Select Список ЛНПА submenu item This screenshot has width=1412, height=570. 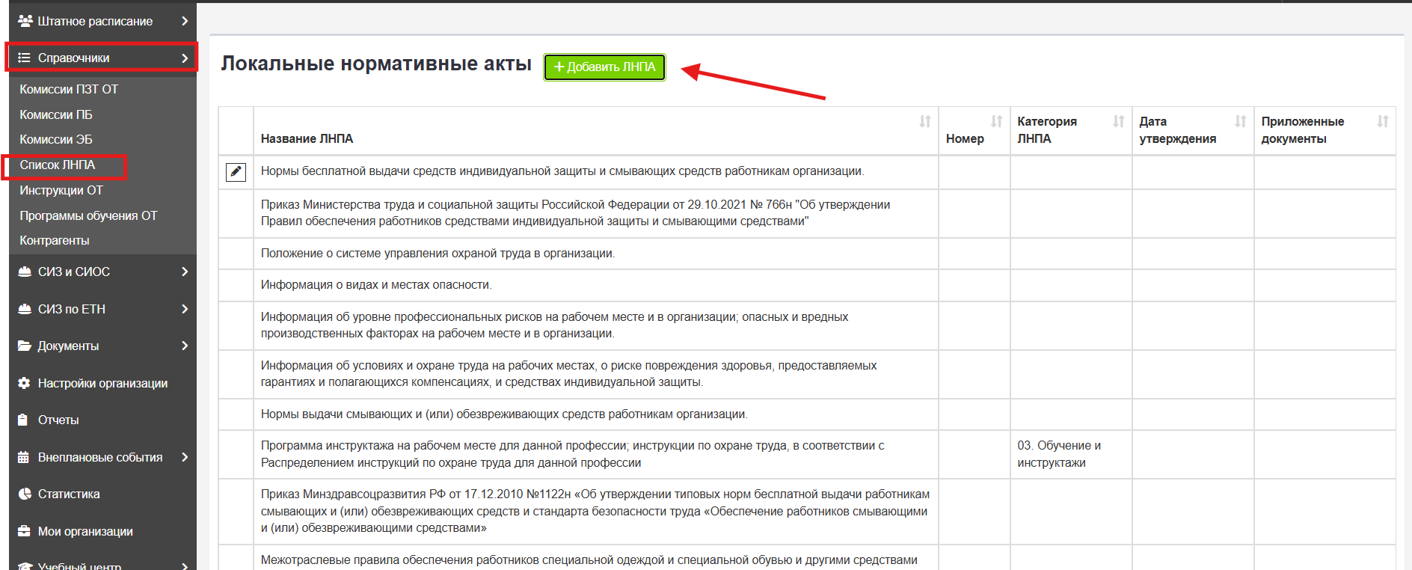point(58,165)
